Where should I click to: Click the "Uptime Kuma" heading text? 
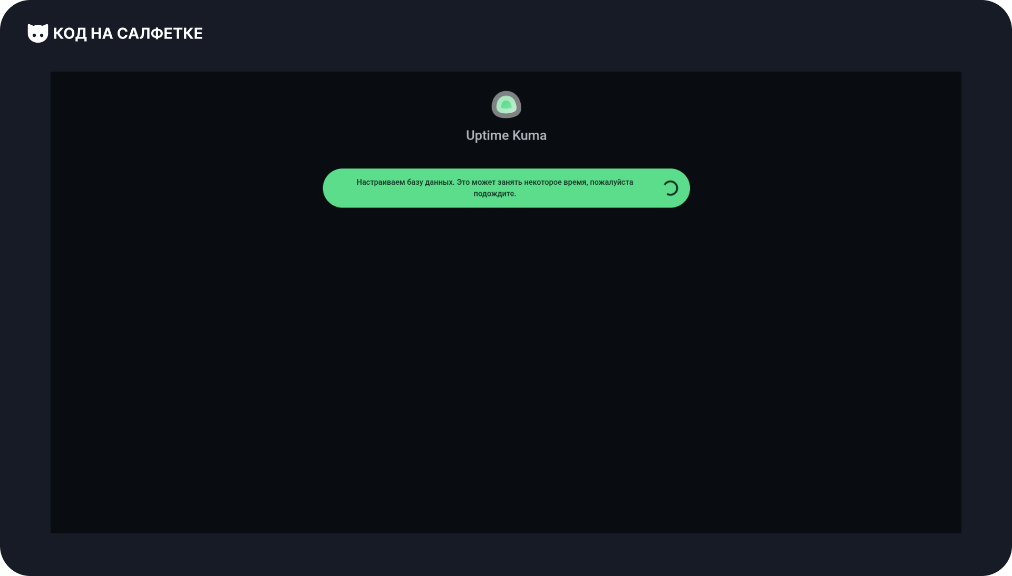(506, 135)
